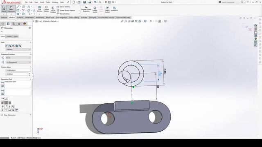
Task: Switch to the Features tab
Action: coord(4,18)
